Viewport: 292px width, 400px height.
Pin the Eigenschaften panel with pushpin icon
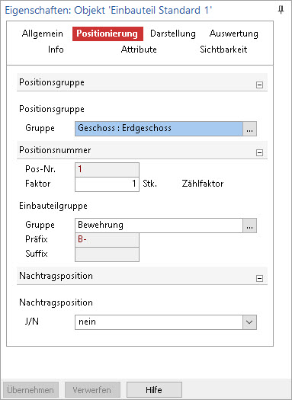281,10
